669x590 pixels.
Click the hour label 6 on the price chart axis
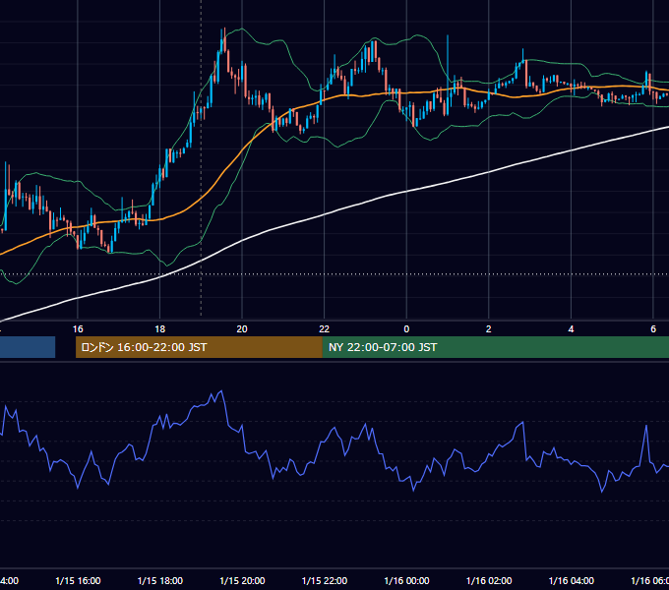click(x=653, y=329)
